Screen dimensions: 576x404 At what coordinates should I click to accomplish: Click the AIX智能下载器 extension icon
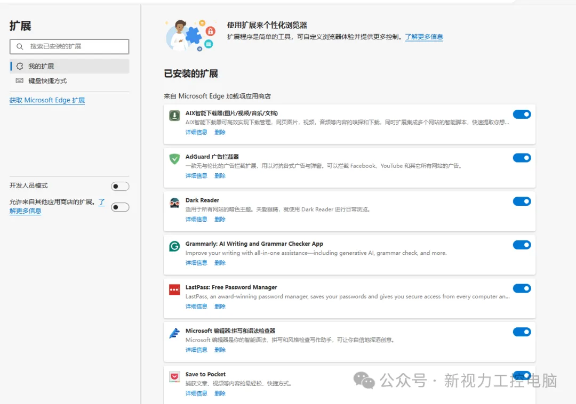click(x=174, y=116)
